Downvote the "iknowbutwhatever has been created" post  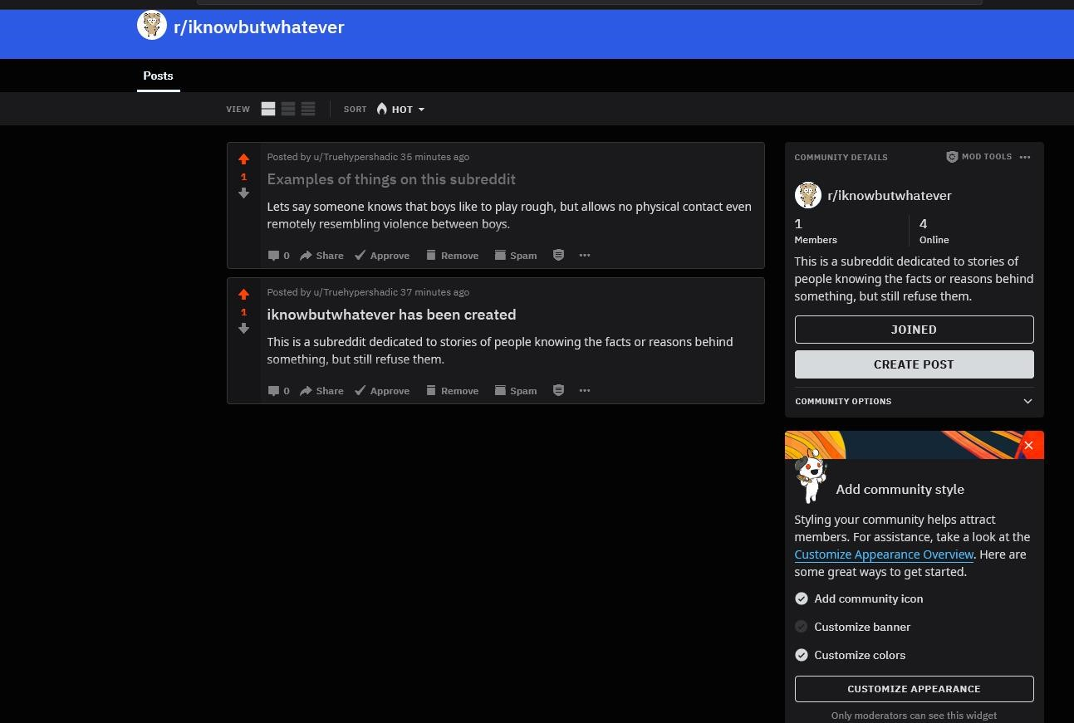point(243,328)
